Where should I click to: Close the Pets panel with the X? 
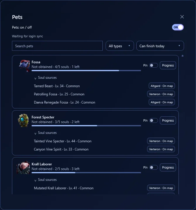tap(182, 17)
